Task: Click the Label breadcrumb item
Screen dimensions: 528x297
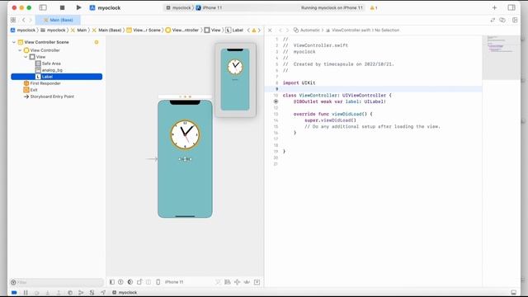Action: [234, 30]
